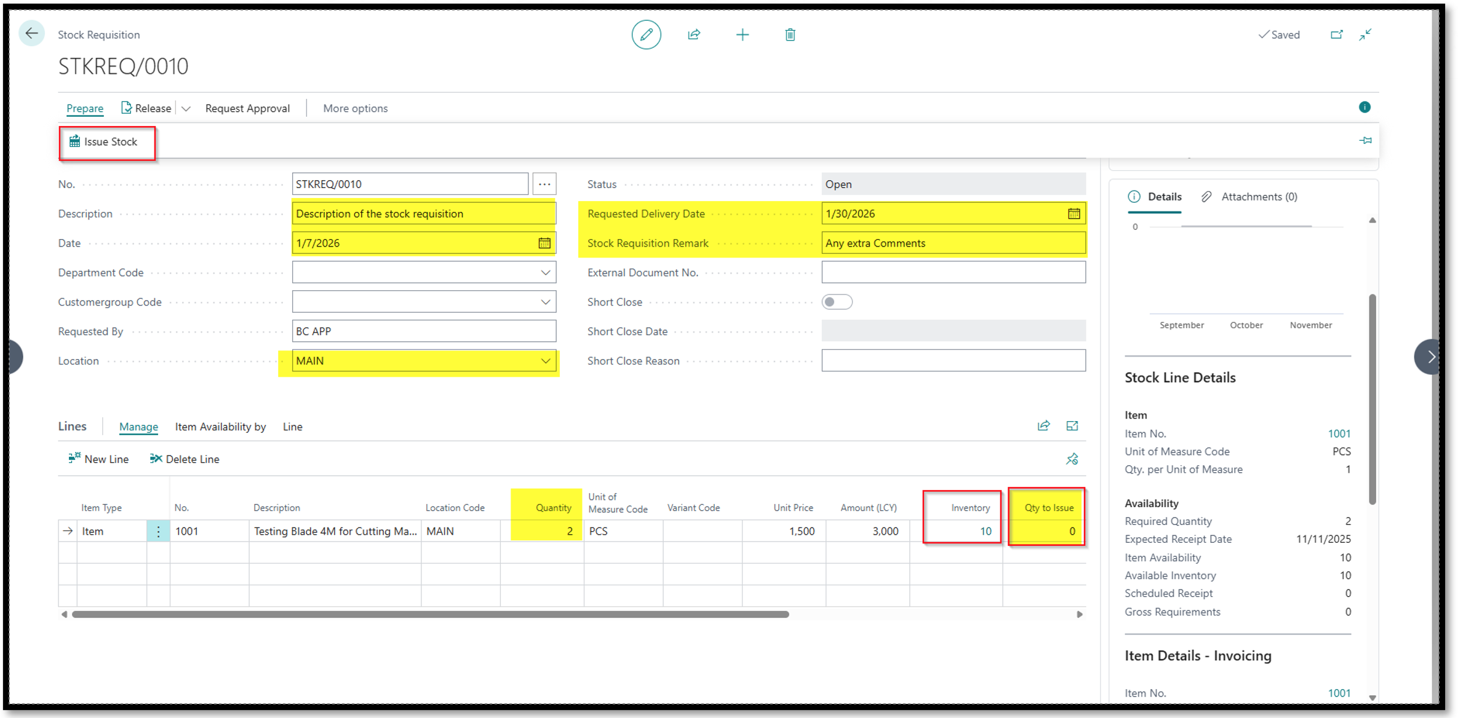Click the pencil edit icon

[x=646, y=34]
